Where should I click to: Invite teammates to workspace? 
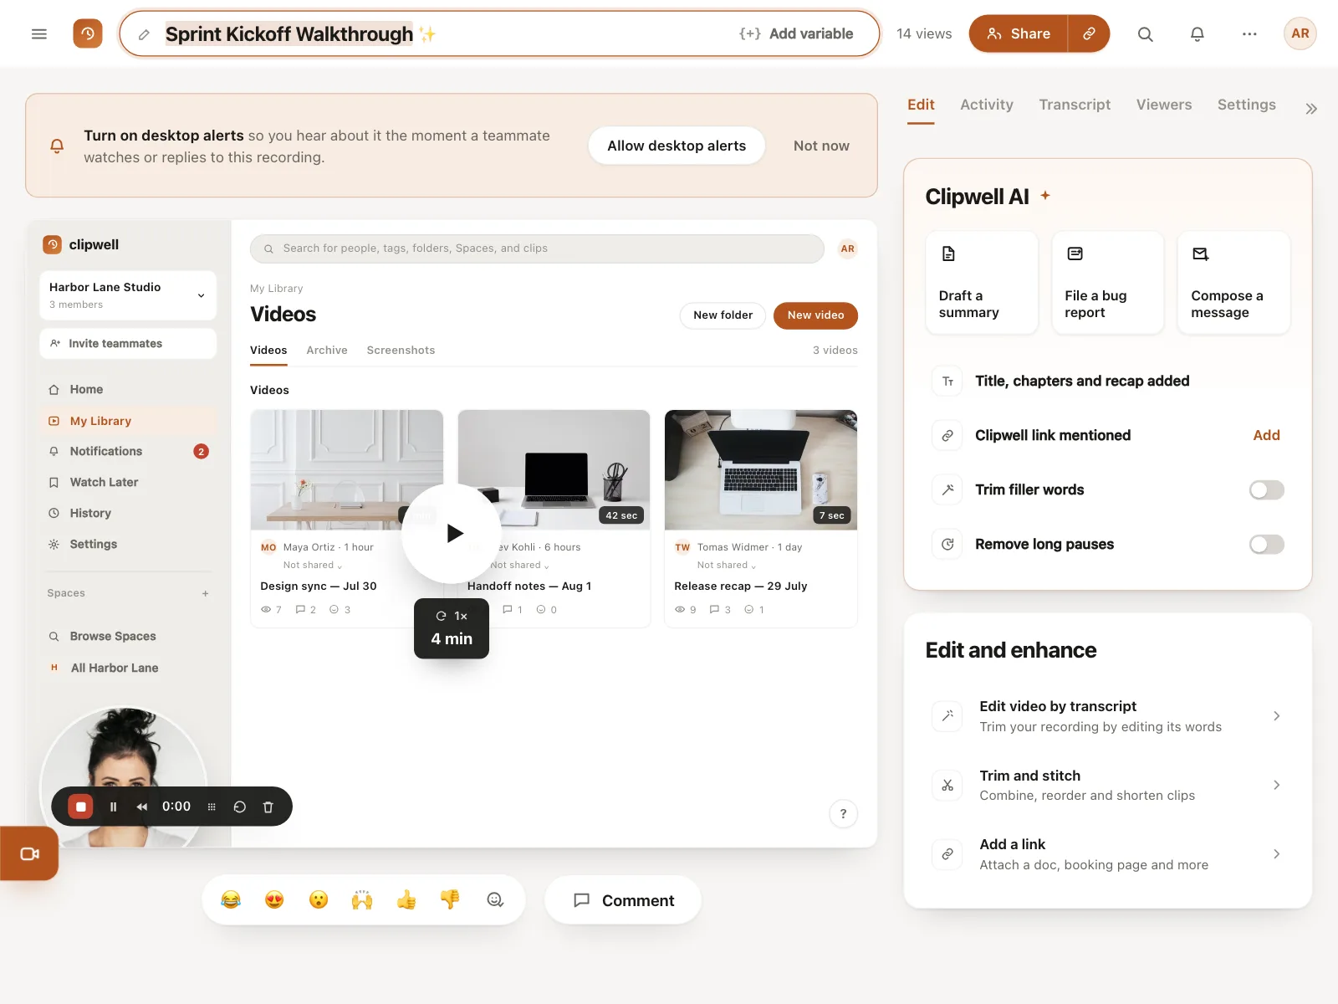point(128,344)
